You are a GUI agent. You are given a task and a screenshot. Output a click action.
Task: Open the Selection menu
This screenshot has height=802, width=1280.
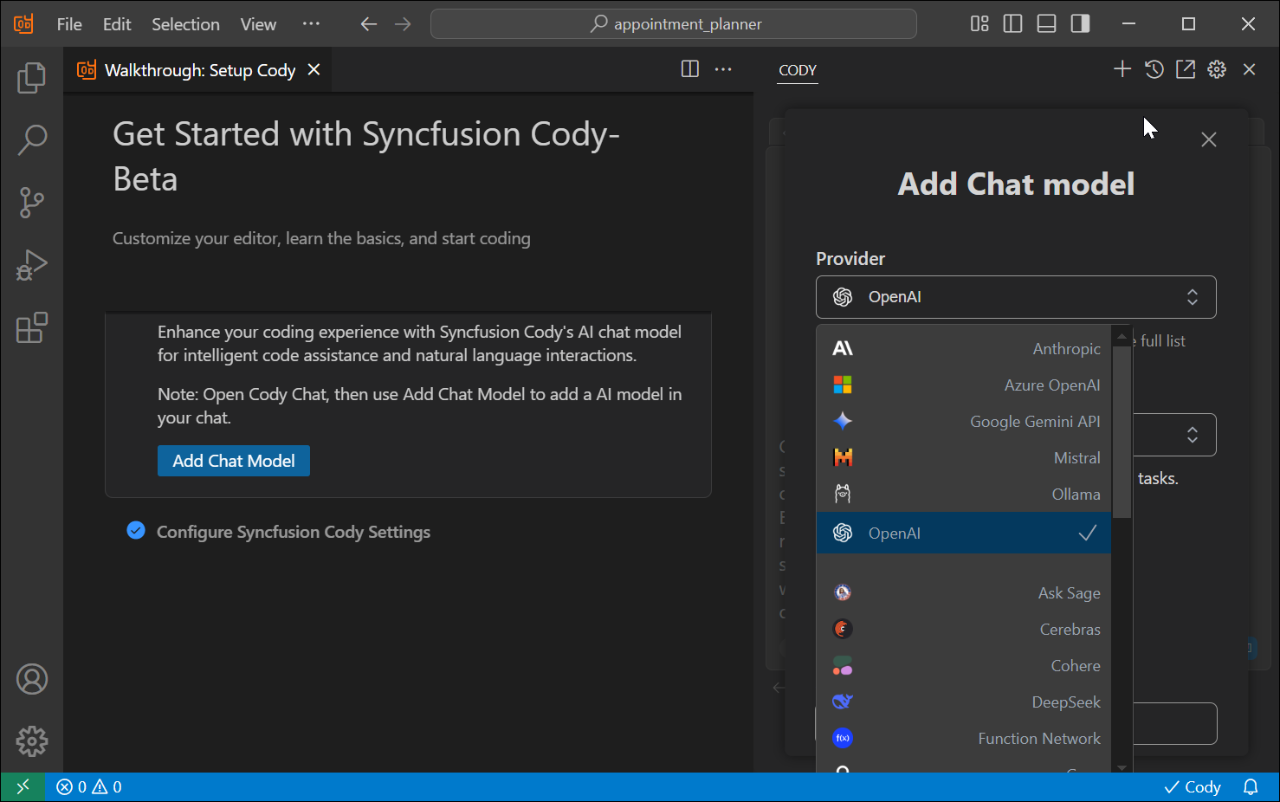[x=185, y=24]
